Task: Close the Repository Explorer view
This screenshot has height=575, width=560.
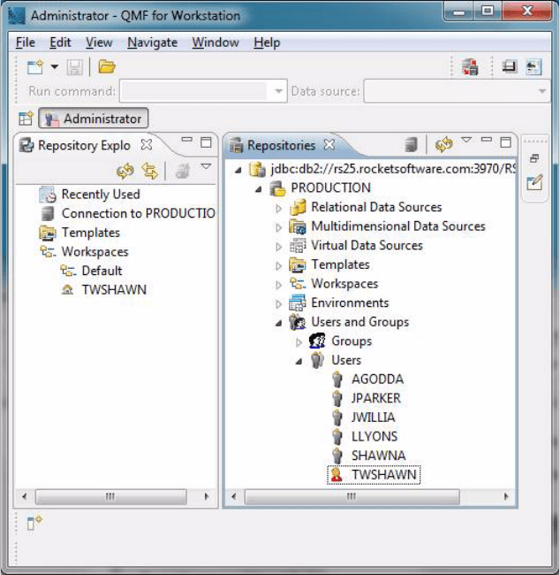Action: (146, 145)
